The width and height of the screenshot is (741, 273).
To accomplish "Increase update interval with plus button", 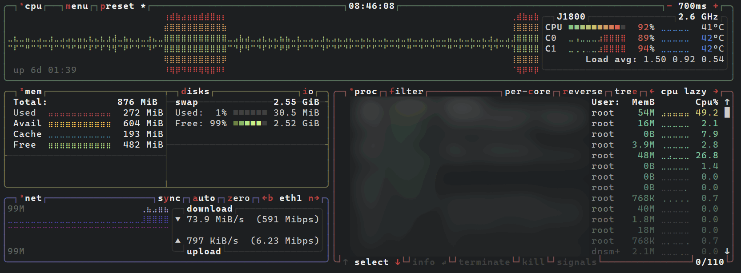I will coord(716,6).
